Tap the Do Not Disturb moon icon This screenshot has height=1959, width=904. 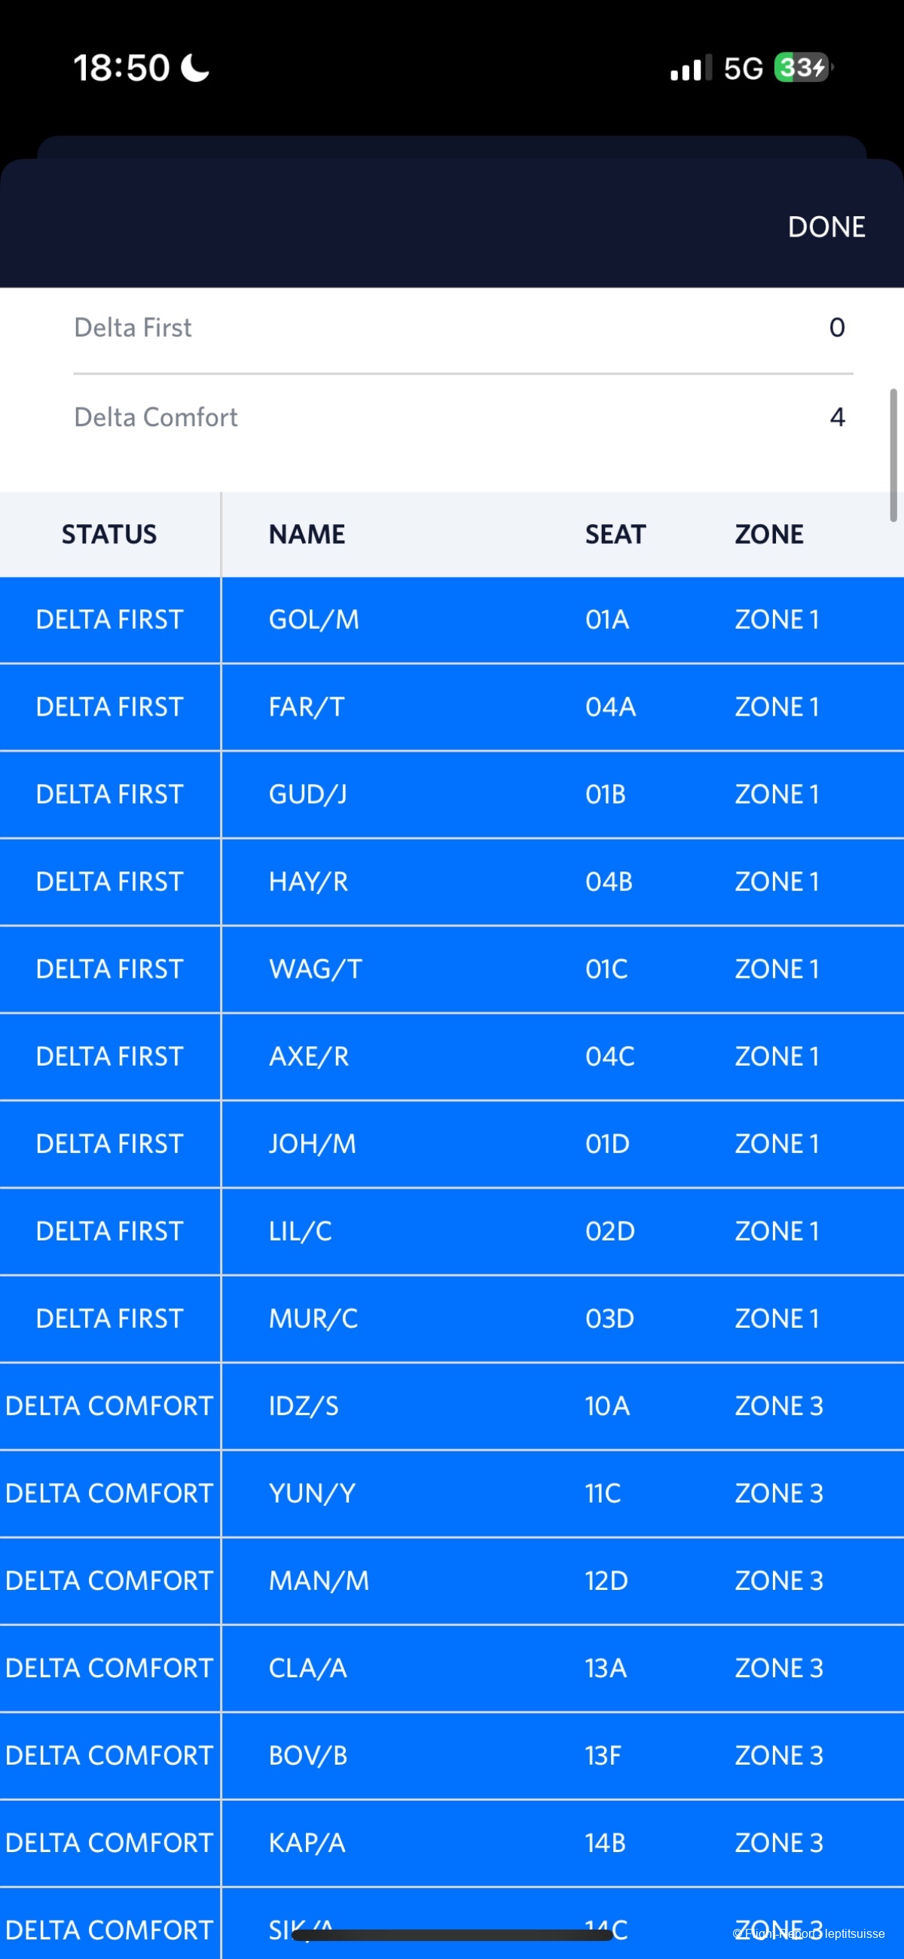(196, 68)
